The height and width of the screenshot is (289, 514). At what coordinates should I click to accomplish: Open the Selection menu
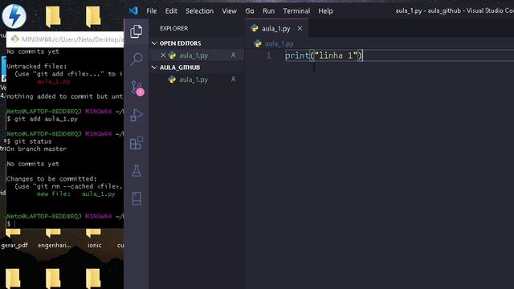pyautogui.click(x=200, y=10)
